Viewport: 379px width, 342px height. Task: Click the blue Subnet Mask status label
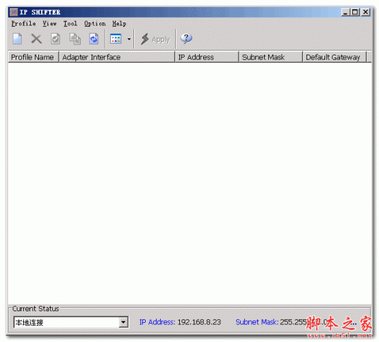click(257, 322)
